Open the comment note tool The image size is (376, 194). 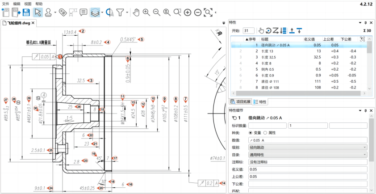pyautogui.click(x=84, y=13)
